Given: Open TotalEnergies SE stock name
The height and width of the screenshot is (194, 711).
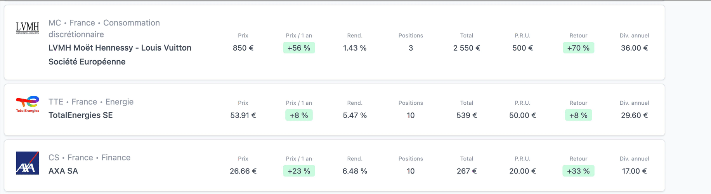Looking at the screenshot, I should (80, 115).
